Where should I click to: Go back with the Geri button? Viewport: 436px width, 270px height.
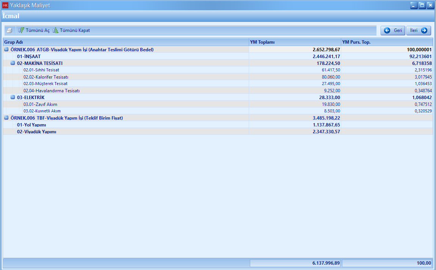point(393,30)
